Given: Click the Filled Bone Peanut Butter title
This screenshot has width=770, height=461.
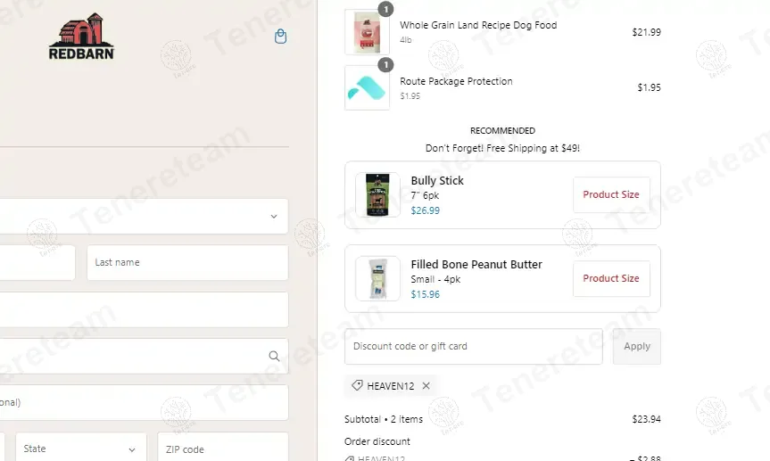Looking at the screenshot, I should 476,264.
